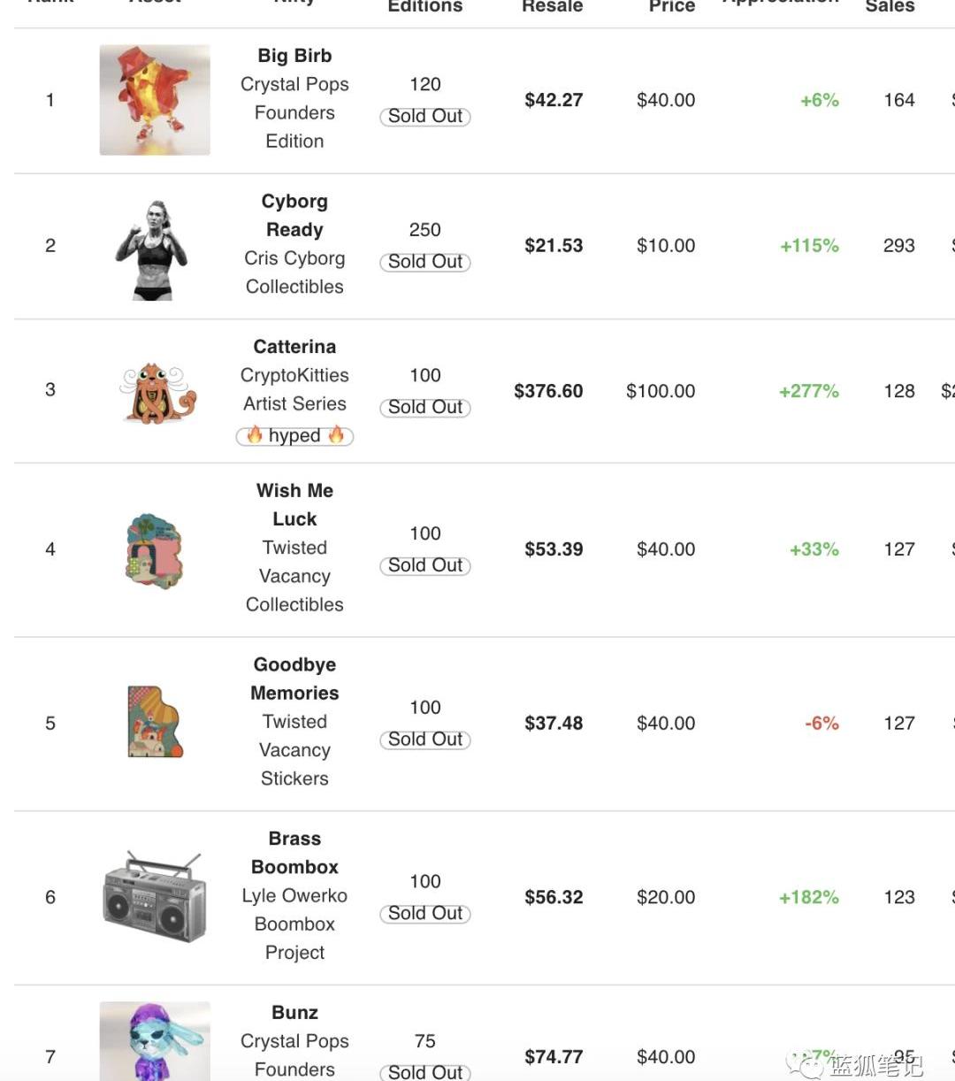Screen dimensions: 955x1081
Task: Open the Brass Boombox image
Action: (x=154, y=897)
